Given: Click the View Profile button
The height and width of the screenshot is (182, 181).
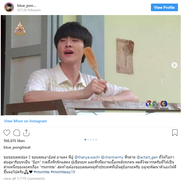Looking at the screenshot, I should point(164,7).
